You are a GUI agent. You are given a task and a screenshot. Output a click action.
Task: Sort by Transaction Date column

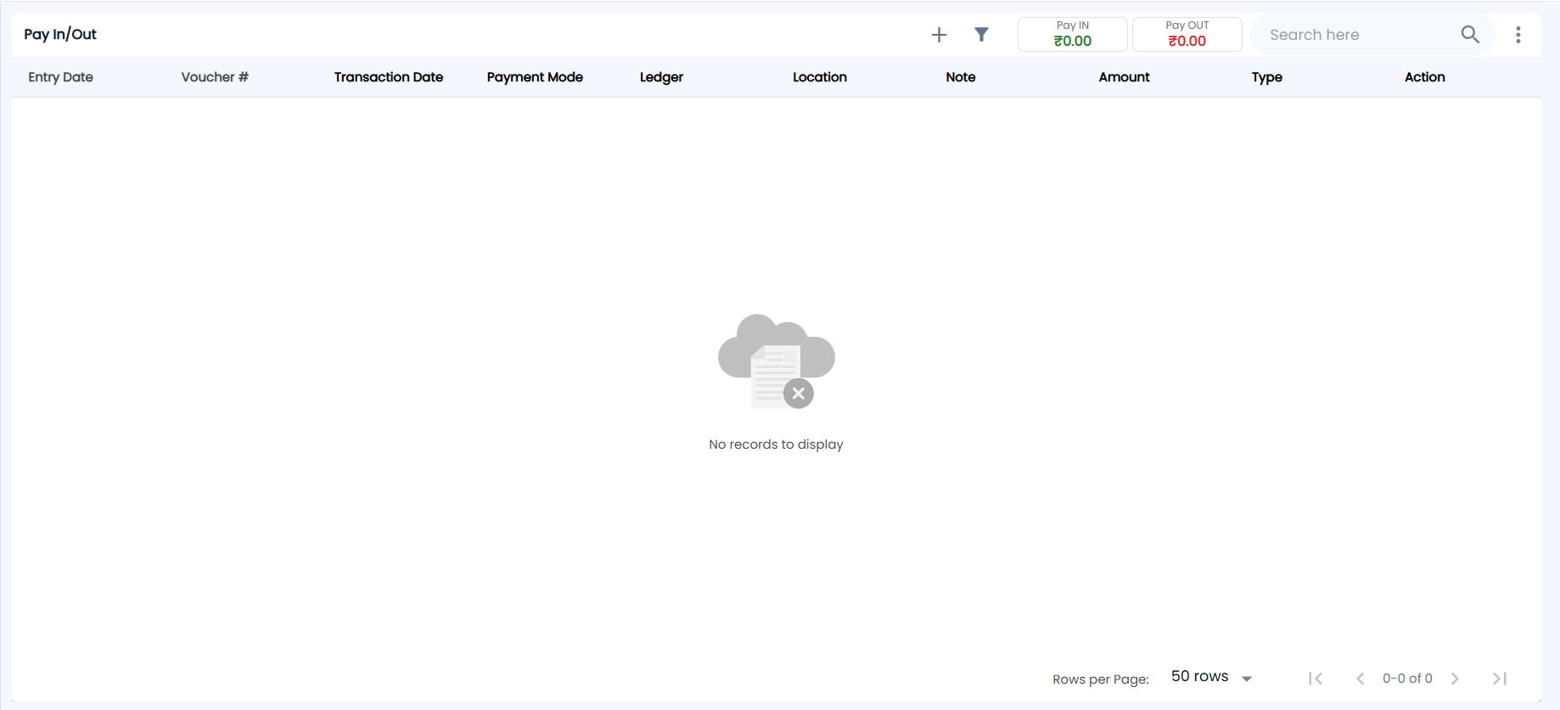point(389,77)
